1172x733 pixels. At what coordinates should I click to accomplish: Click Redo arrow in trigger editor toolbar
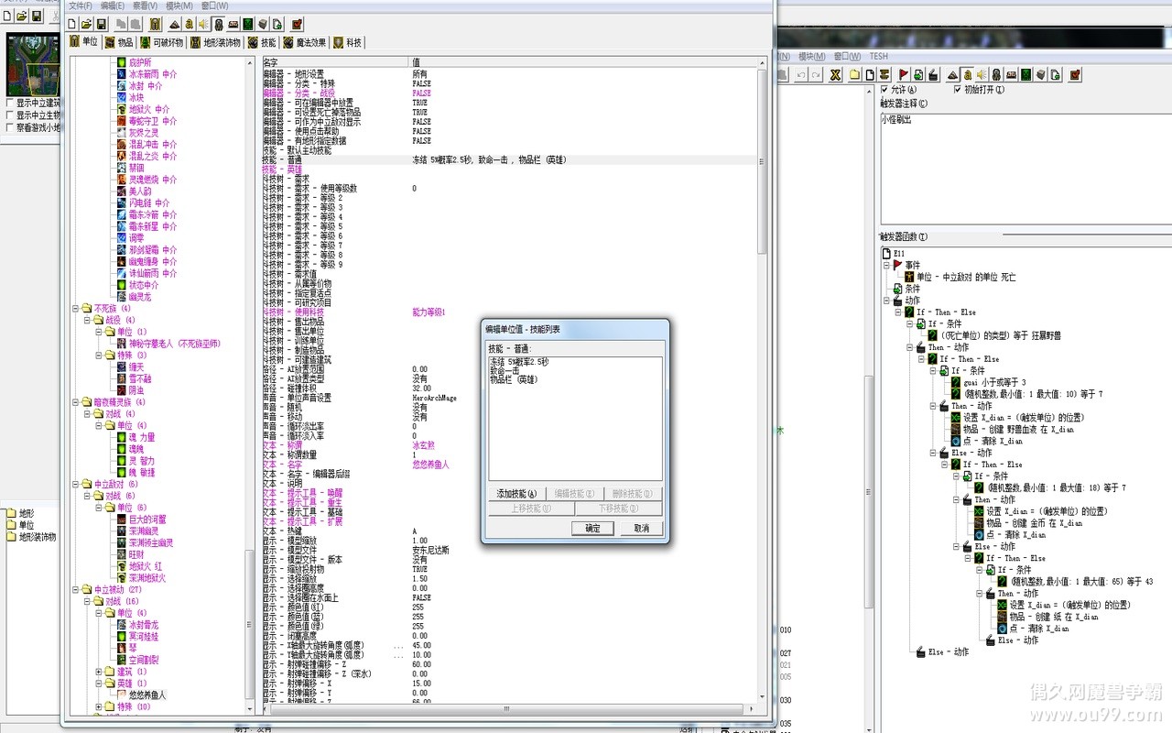coord(816,74)
